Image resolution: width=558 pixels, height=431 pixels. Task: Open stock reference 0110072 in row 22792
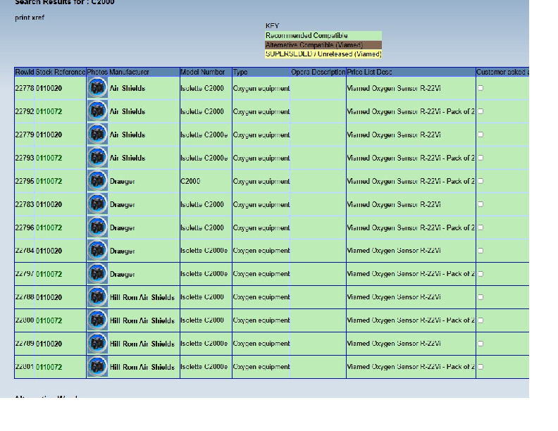point(49,111)
